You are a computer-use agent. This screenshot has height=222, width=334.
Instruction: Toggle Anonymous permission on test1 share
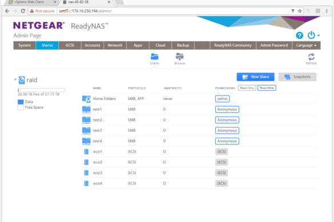(x=227, y=109)
